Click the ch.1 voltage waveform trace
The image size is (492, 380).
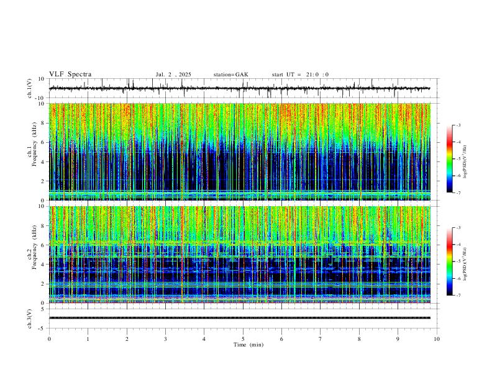[x=239, y=88]
